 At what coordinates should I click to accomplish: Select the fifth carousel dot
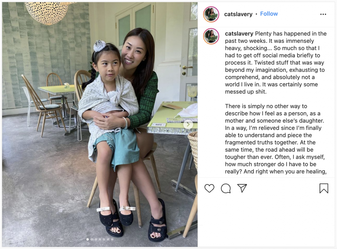pos(104,239)
